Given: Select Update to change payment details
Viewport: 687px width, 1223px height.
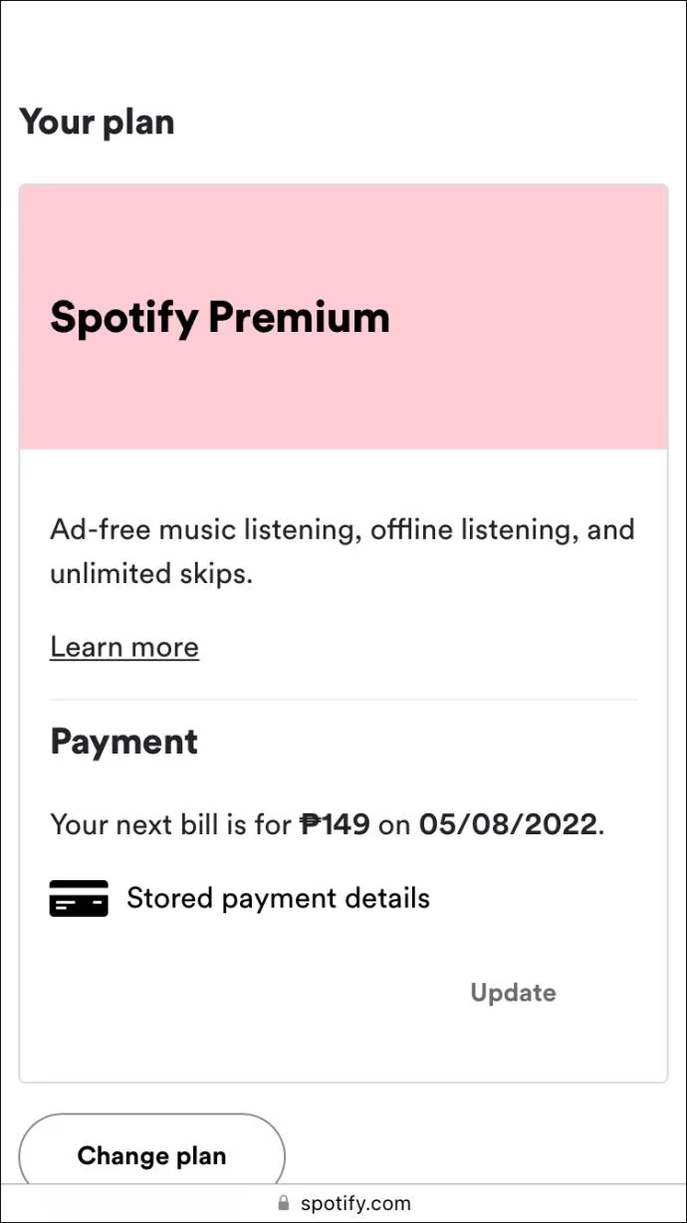Looking at the screenshot, I should tap(512, 993).
